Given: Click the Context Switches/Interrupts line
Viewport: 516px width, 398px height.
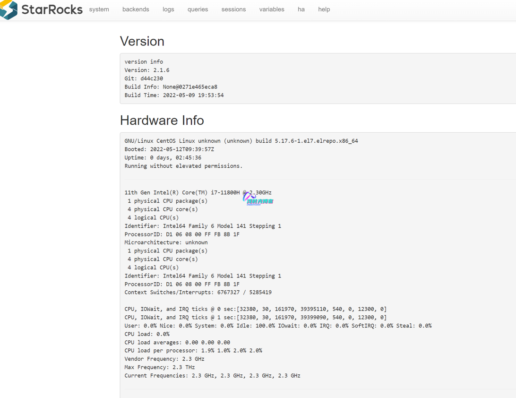Looking at the screenshot, I should 198,293.
